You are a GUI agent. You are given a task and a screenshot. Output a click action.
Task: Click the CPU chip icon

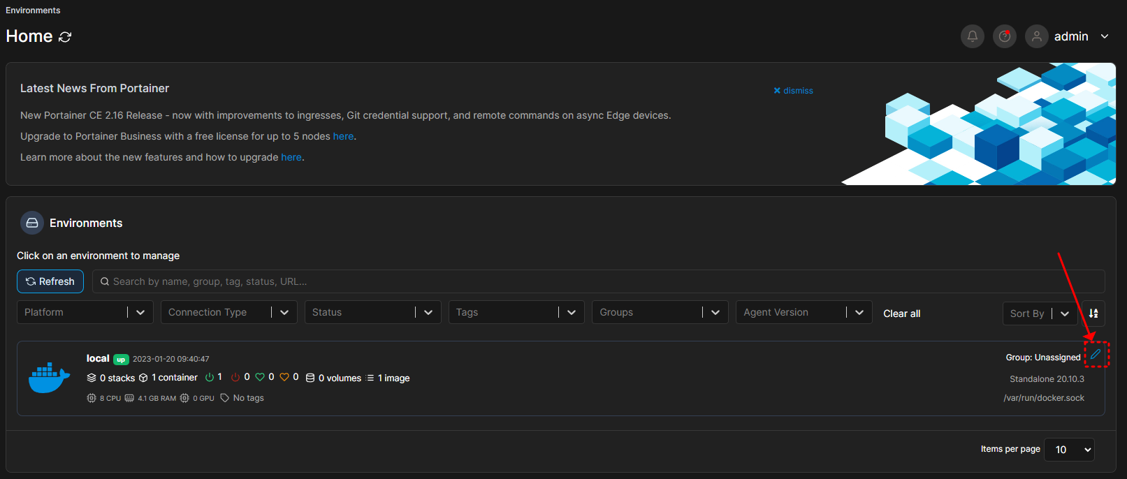pyautogui.click(x=92, y=398)
